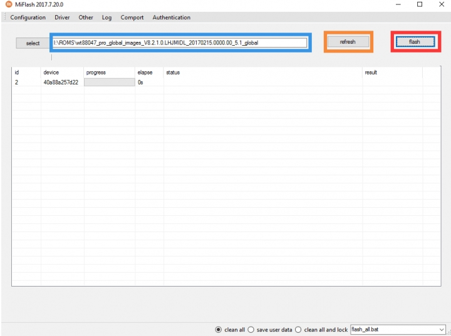Open the Driver menu
Image resolution: width=451 pixels, height=336 pixels.
(62, 18)
